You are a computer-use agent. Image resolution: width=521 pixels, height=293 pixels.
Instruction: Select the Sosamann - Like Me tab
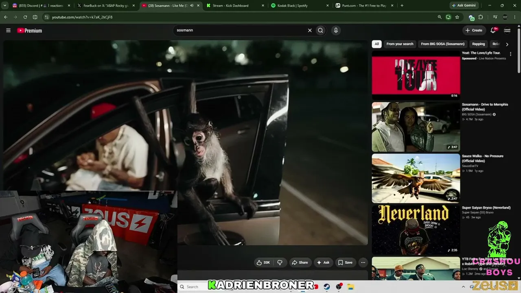(170, 6)
